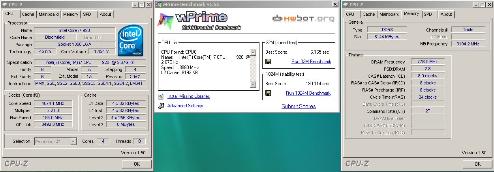Click the Submit Scores link
Viewport: 494px width, 172px height.
299,106
